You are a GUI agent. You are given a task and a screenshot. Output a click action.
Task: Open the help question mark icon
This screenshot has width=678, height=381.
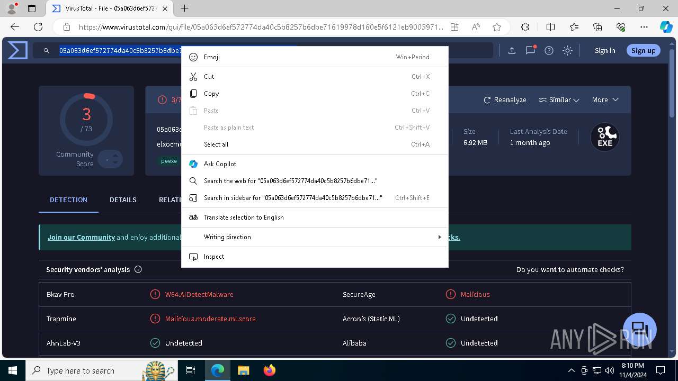549,51
